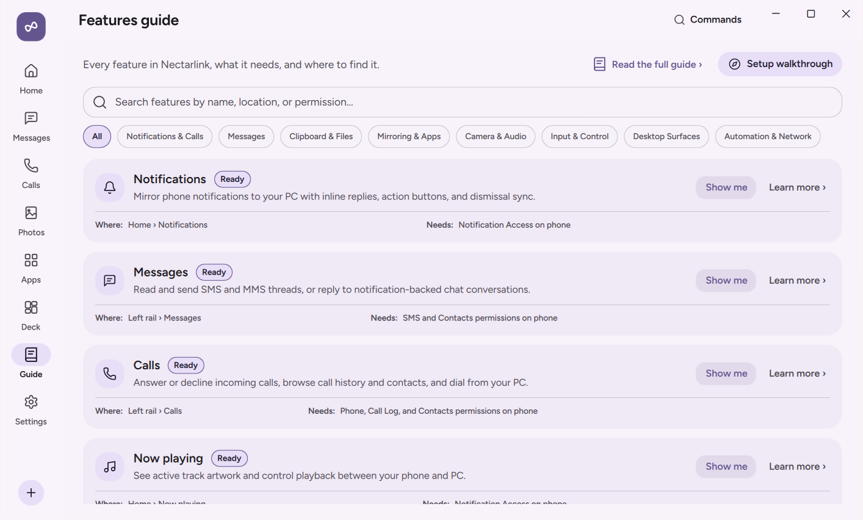Show Mirroring & Apps features
863x520 pixels.
pyautogui.click(x=409, y=137)
